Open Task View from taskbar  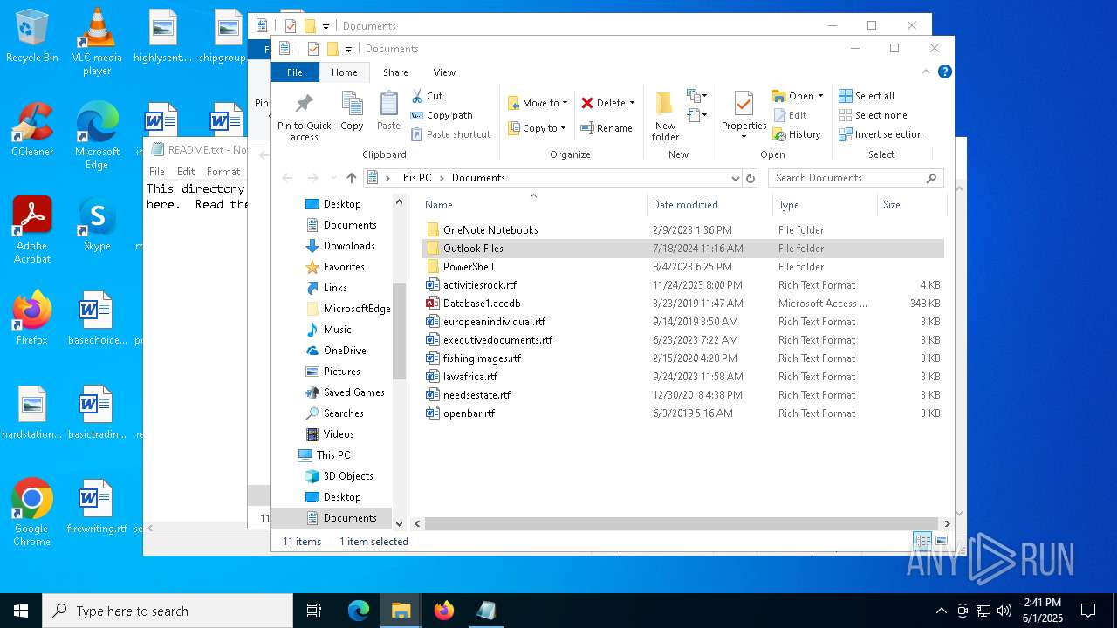point(314,611)
